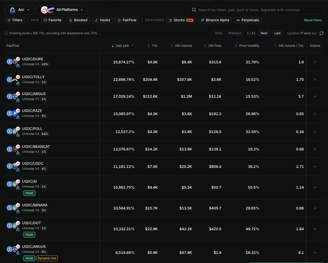Image resolution: width=328 pixels, height=263 pixels.
Task: Click the 4.9% fee tier on USDC/DUKE
Action: (45, 65)
